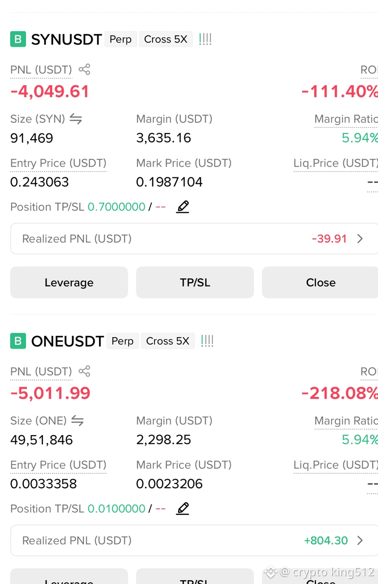Share the SYNUSDT PNL via share icon

pyautogui.click(x=84, y=69)
